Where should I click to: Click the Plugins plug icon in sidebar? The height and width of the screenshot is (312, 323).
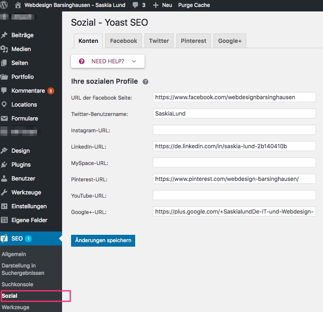point(4,165)
